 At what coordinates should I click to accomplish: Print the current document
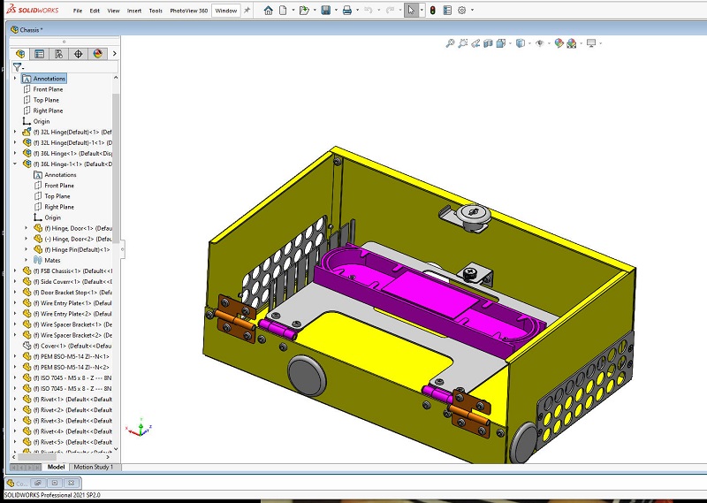click(346, 11)
